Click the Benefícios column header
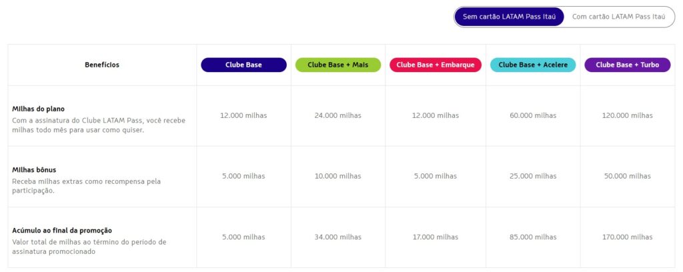This screenshot has width=683, height=272. point(102,65)
